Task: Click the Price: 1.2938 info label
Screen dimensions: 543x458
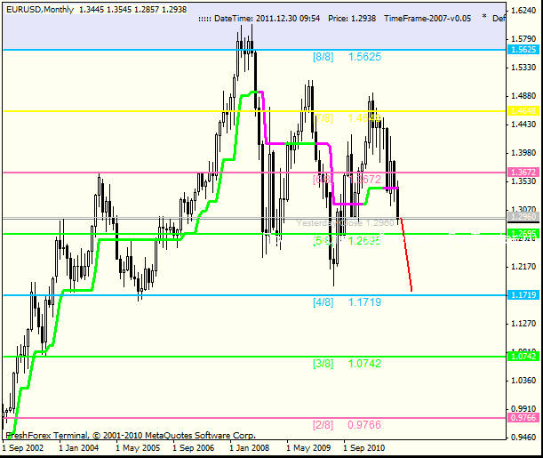Action: (350, 17)
